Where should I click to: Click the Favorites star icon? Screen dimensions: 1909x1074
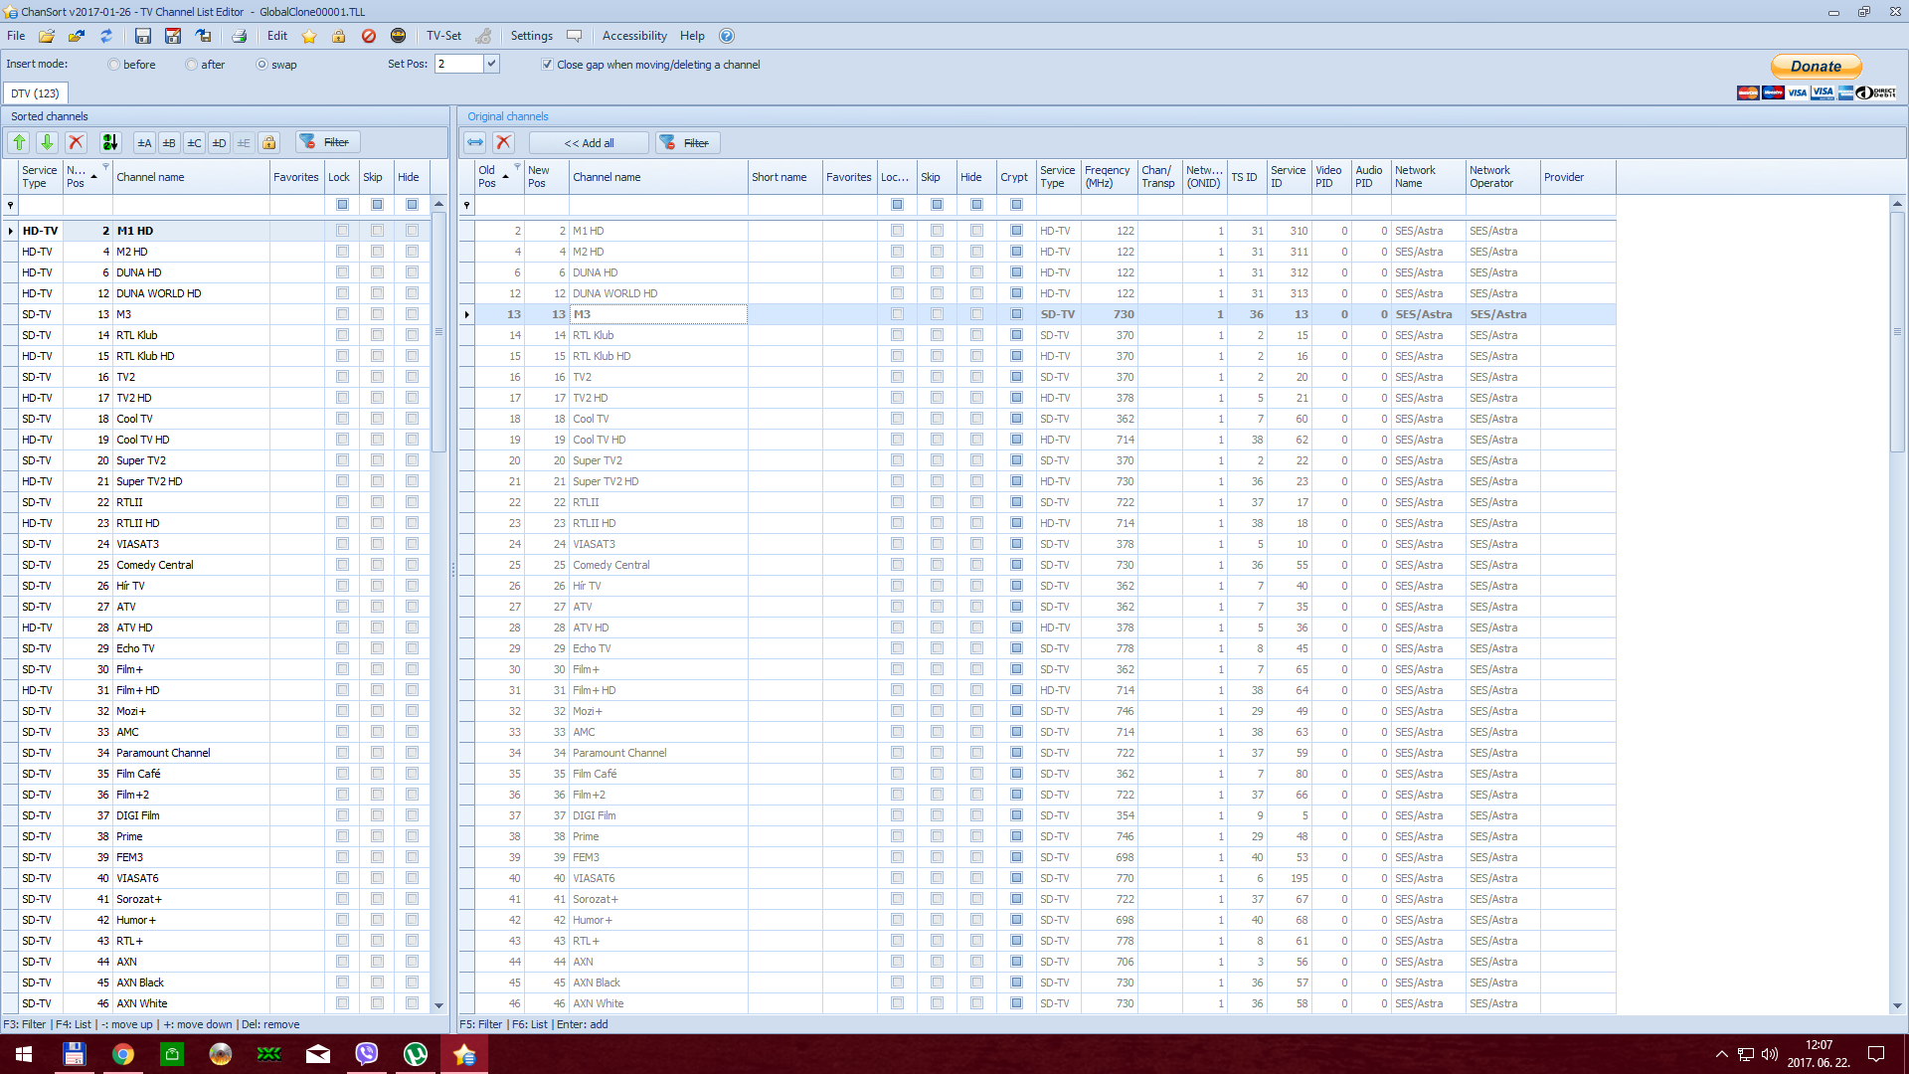point(309,36)
